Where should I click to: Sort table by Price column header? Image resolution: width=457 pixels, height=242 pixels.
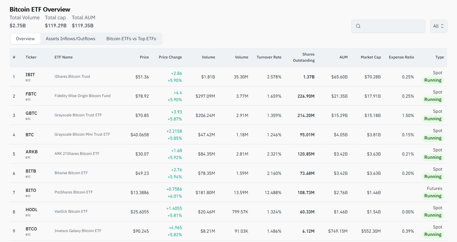point(144,57)
